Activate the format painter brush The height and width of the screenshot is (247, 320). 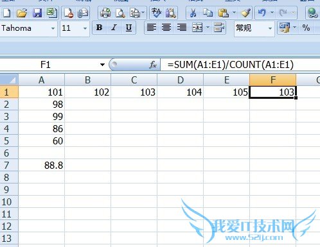click(245, 13)
